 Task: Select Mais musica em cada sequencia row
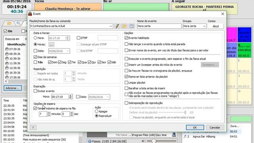(40, 139)
